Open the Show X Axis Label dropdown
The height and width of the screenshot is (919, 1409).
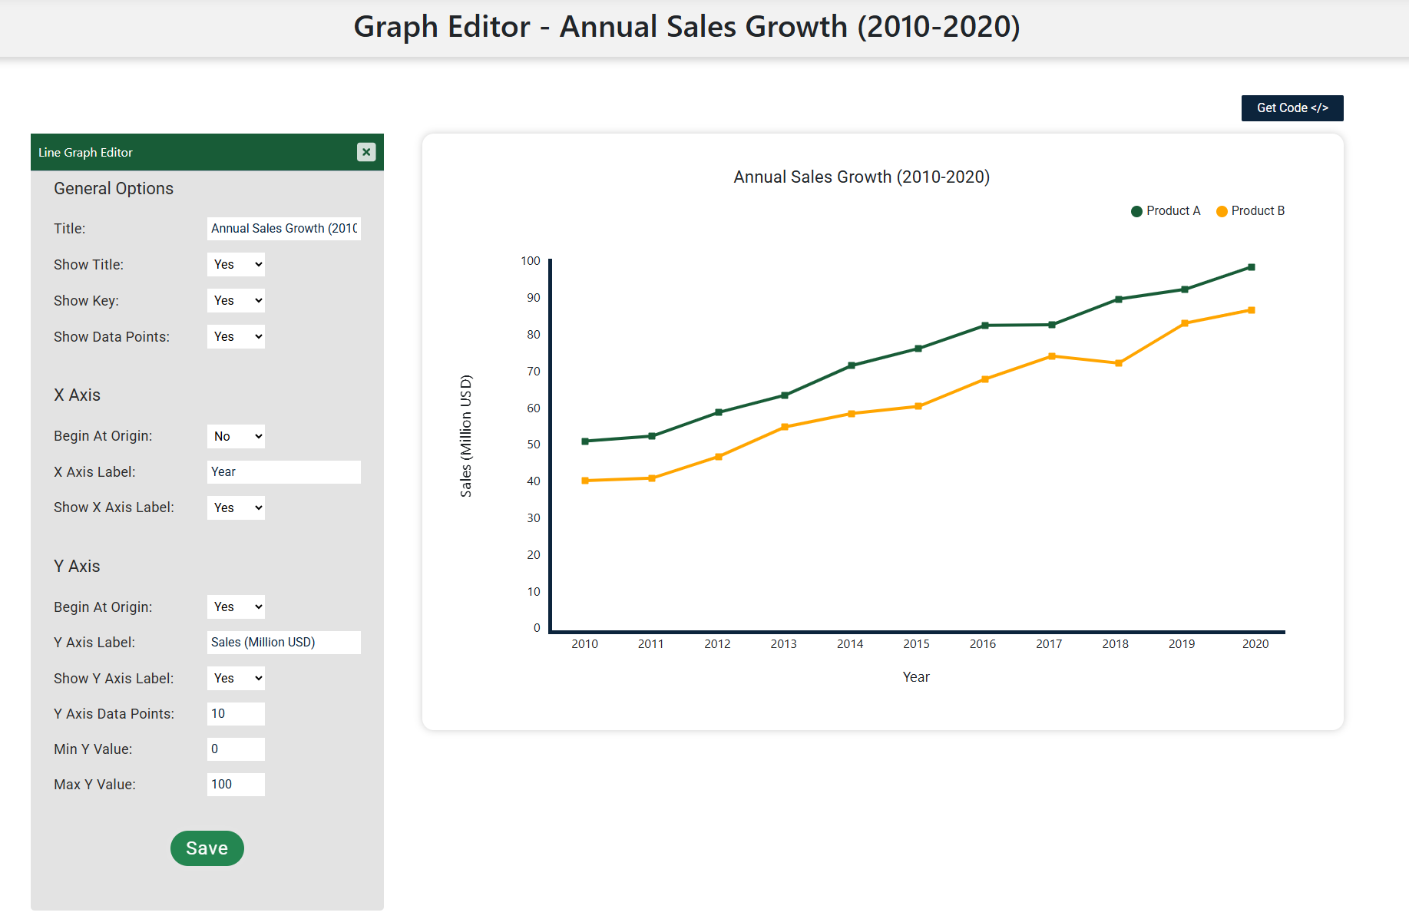tap(236, 508)
